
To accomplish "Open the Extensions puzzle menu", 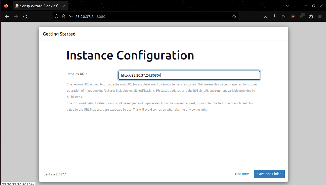I will [x=311, y=16].
